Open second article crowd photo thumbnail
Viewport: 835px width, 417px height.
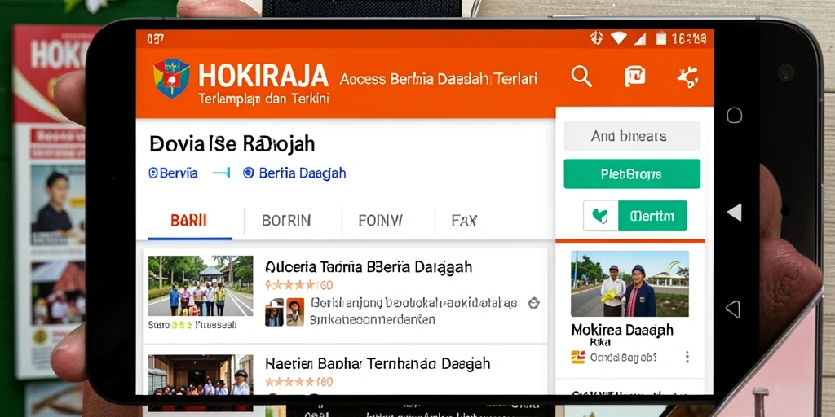click(x=201, y=375)
